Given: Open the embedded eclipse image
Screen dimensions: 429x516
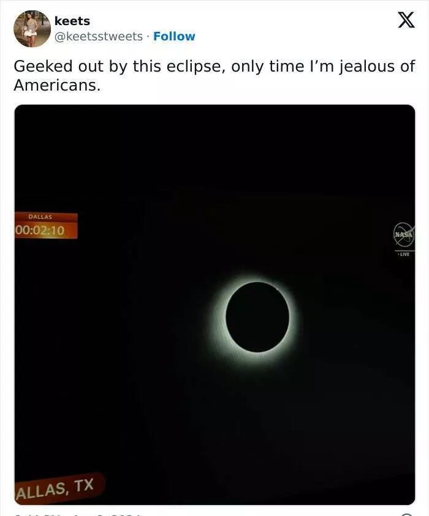Looking at the screenshot, I should coord(214,304).
